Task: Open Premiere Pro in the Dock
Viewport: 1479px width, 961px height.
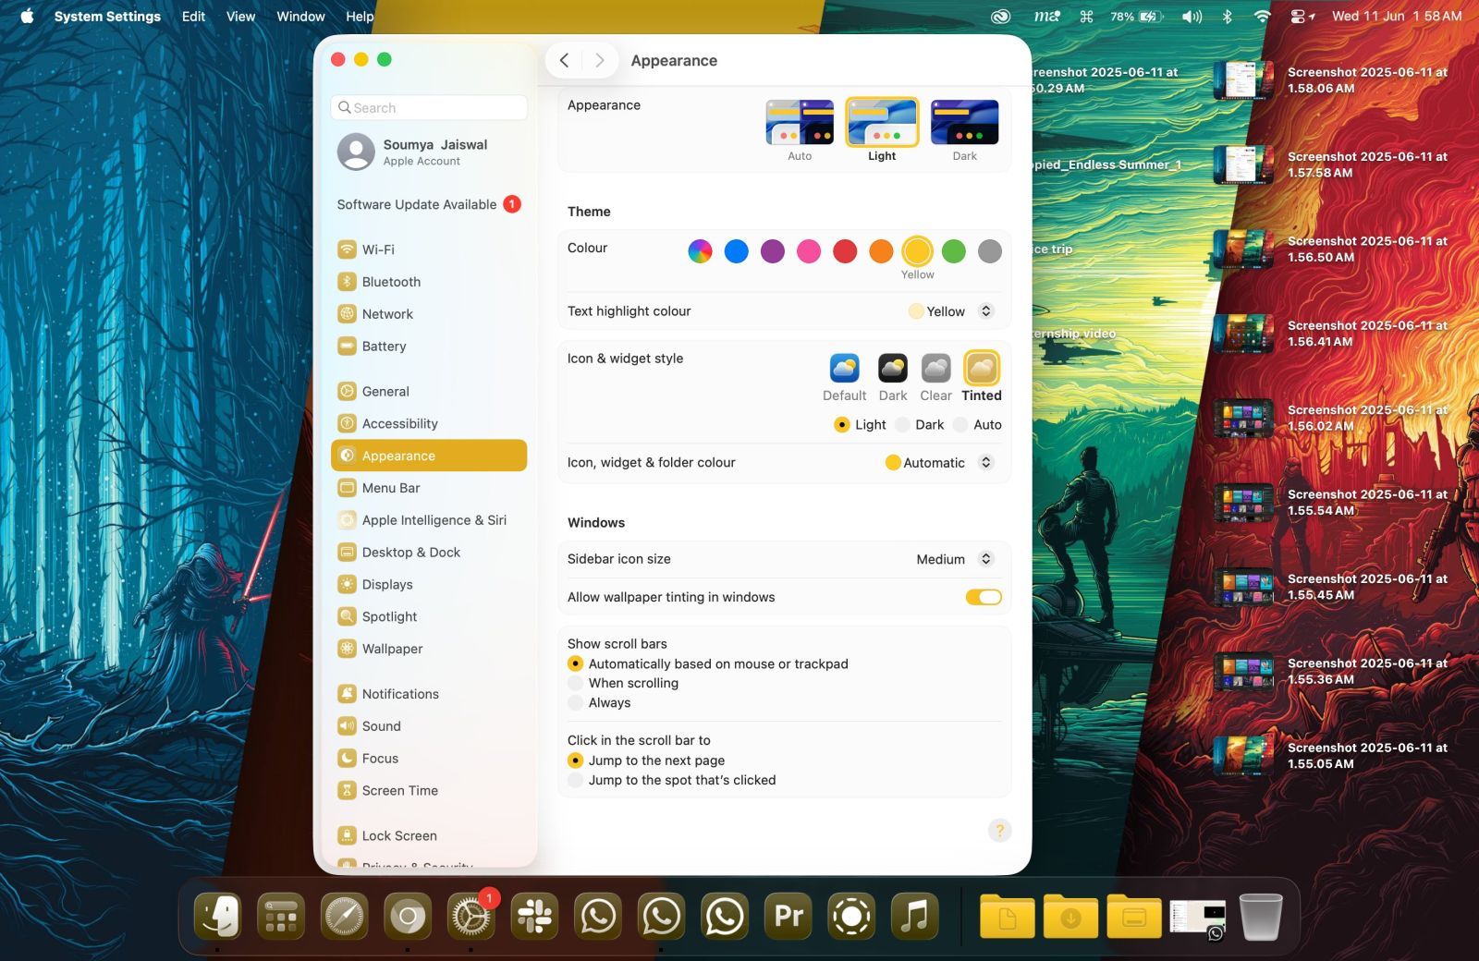Action: tap(788, 917)
